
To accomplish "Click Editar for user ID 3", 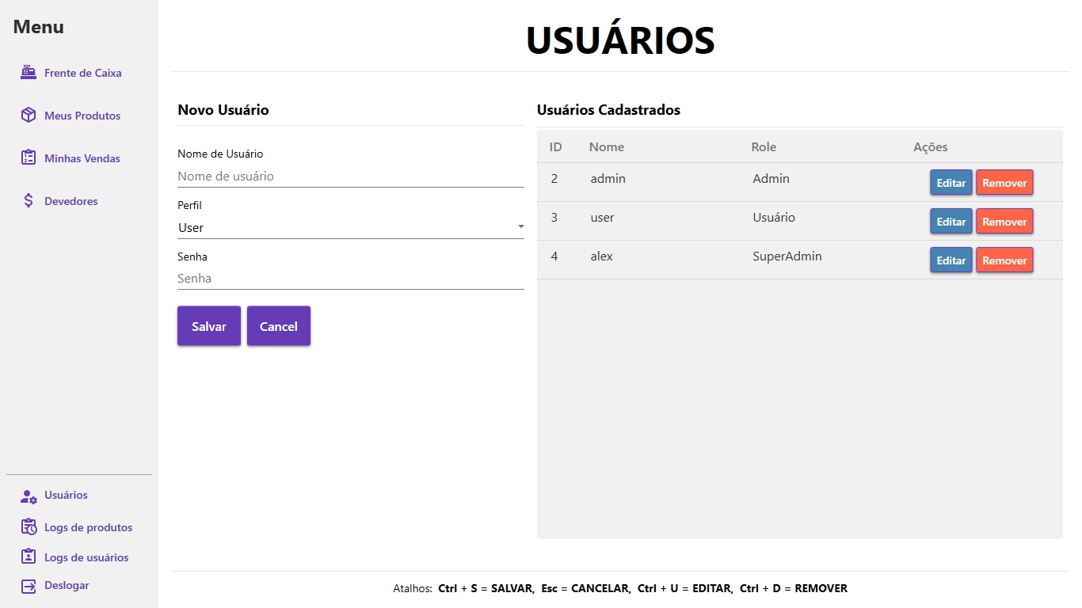I will click(x=951, y=222).
